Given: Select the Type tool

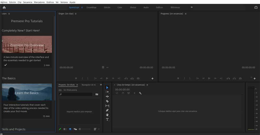Looking at the screenshot, I should point(107,119).
